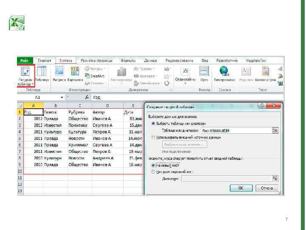The height and width of the screenshot is (230, 306).
Task: Open the Name Box dropdown arrow
Action: coord(62,98)
